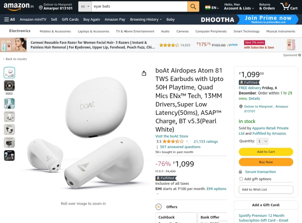Open the Visit the boAt Store link

point(172,136)
